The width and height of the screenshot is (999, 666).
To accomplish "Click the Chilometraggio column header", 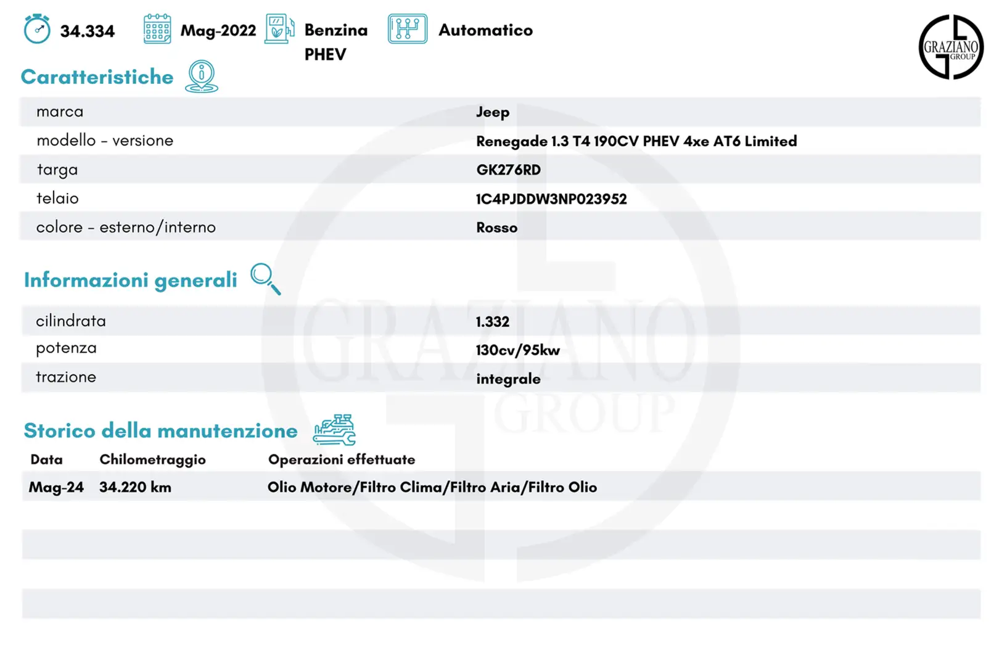I will (152, 459).
